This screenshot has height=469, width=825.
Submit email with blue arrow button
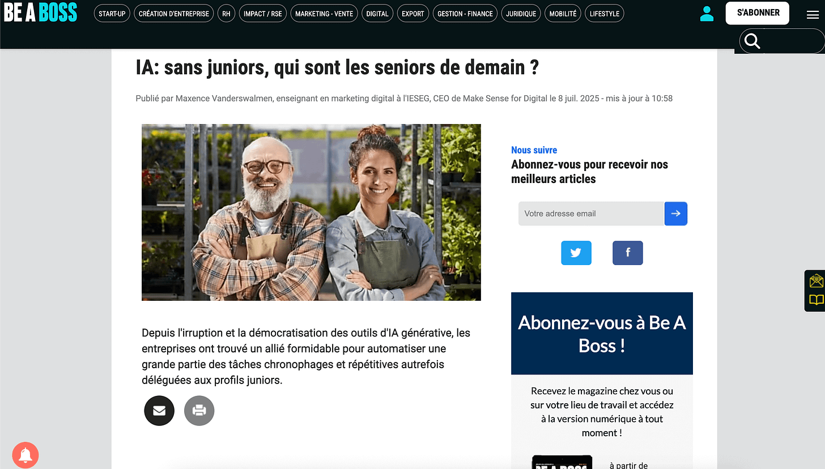pos(675,214)
